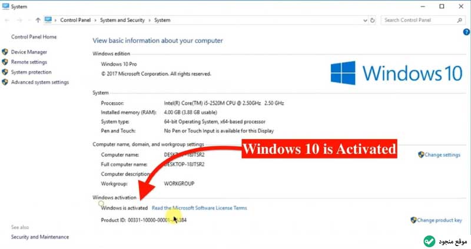The height and width of the screenshot is (249, 471).
Task: Click the Back navigation arrow
Action: point(7,20)
